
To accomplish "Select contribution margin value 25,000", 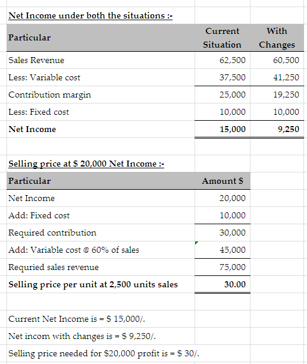I will [233, 95].
